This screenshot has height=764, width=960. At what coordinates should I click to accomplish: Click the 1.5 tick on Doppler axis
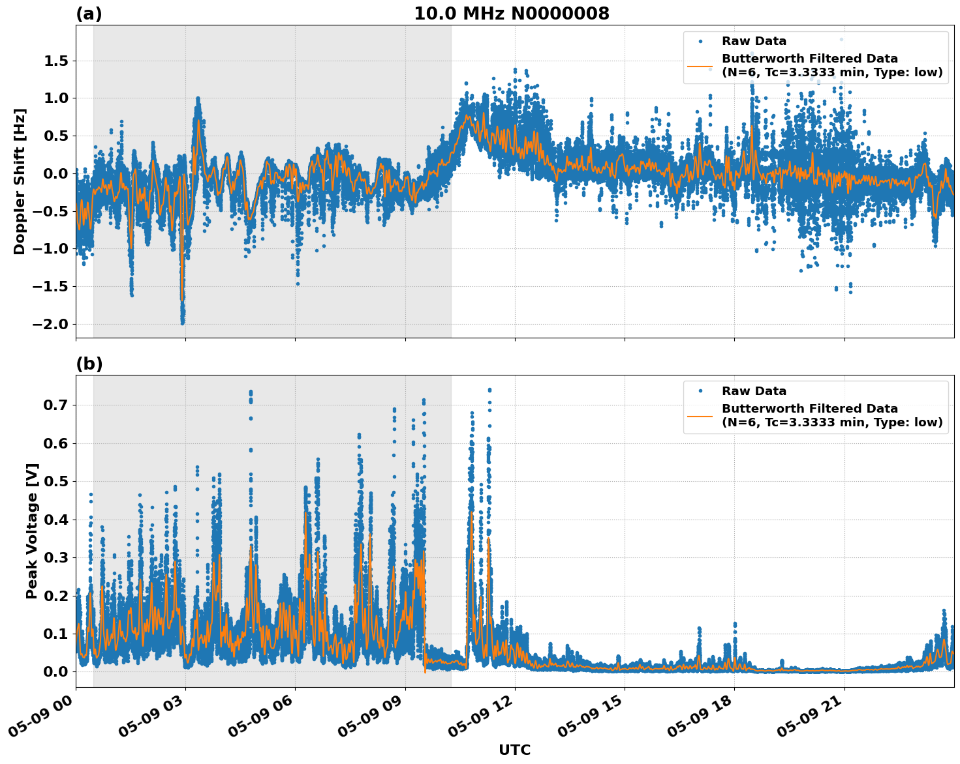[x=58, y=61]
